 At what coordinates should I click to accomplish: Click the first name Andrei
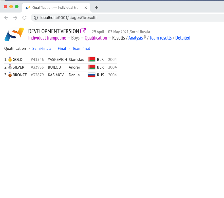tap(74, 67)
